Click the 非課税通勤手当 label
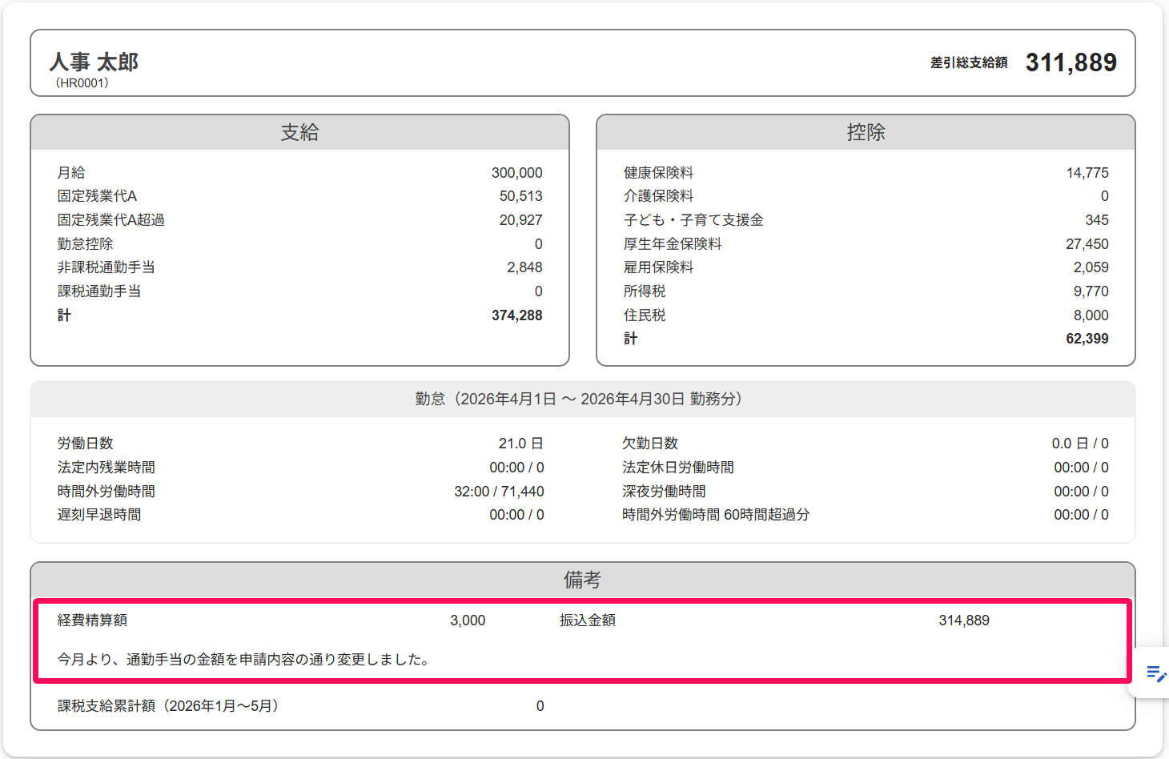 [x=106, y=267]
